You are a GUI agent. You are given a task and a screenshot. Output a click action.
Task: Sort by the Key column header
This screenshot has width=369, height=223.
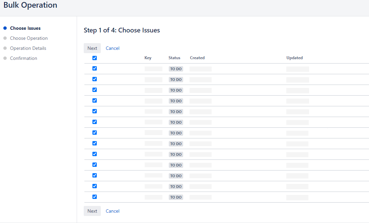pyautogui.click(x=148, y=58)
